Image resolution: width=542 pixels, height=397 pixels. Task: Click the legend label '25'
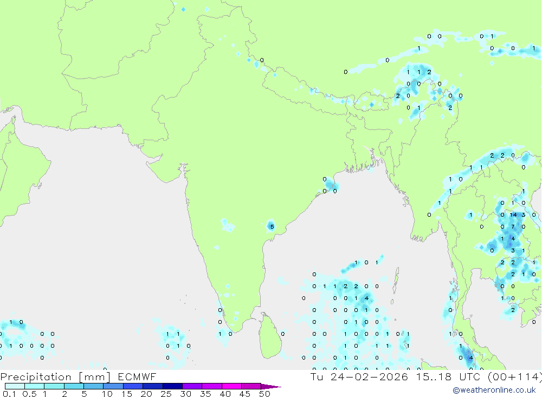[166, 394]
